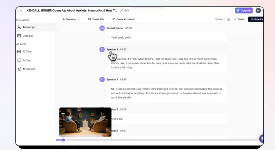Open AI Clips in the sidebar
275x150 pixels.
point(36,52)
